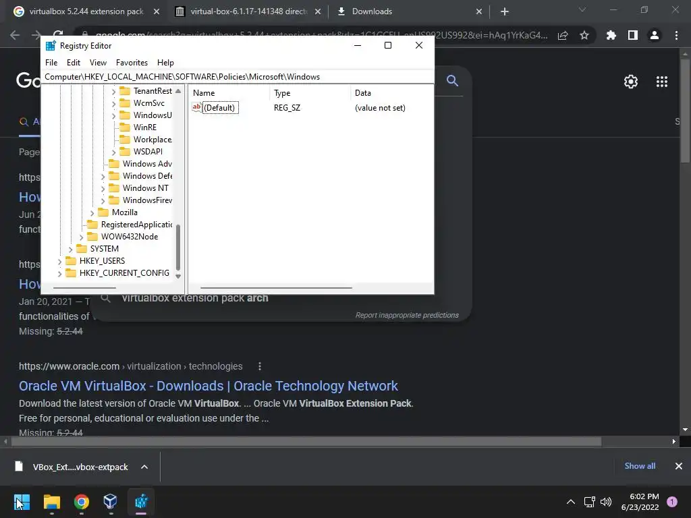Click the browser page horizontal scrollbar
This screenshot has width=691, height=518.
tap(306, 441)
